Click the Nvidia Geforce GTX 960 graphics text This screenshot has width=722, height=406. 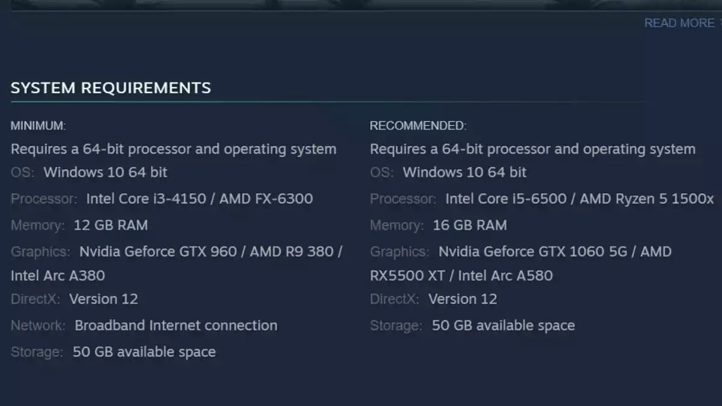[158, 251]
